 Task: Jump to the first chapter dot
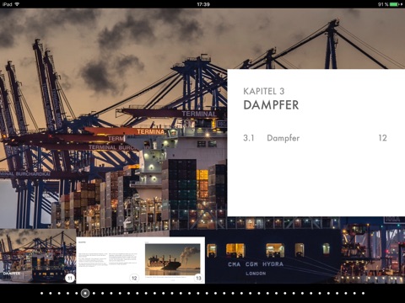coord(41,294)
